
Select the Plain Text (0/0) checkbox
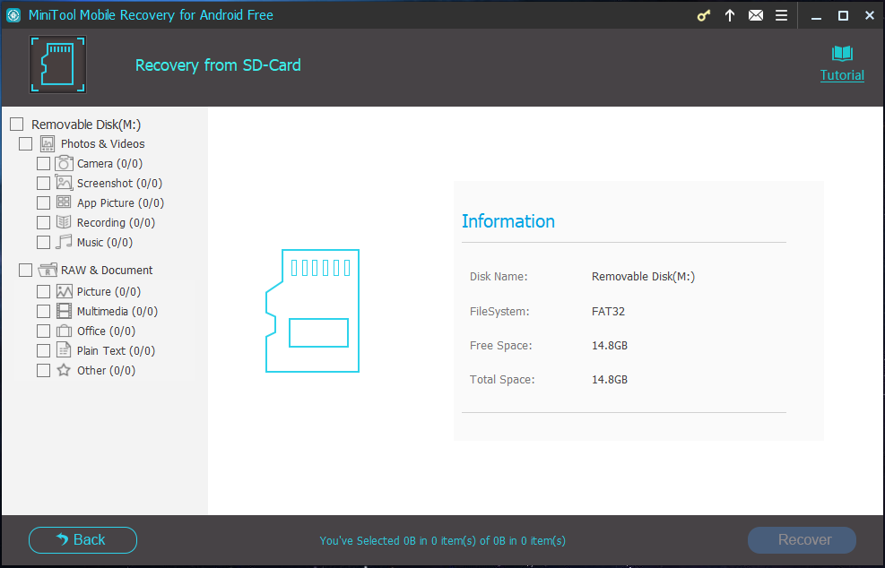tap(43, 350)
